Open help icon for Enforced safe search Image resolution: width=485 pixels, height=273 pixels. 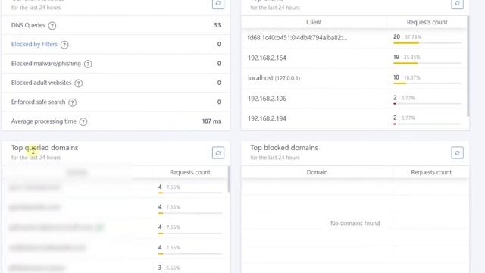pyautogui.click(x=73, y=102)
